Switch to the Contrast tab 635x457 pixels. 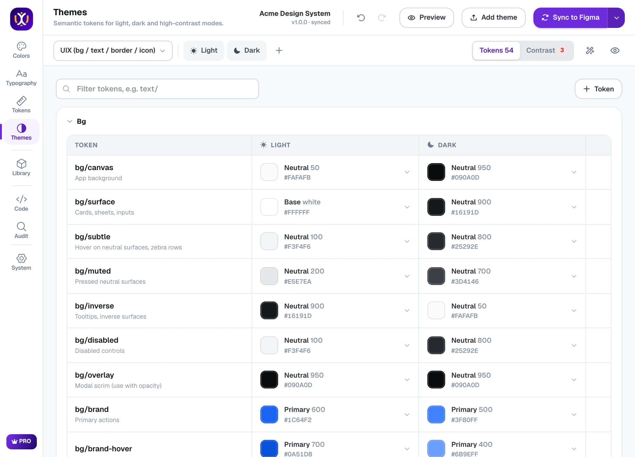pos(546,50)
